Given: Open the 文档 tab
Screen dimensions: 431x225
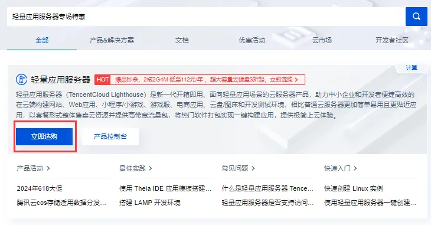Looking at the screenshot, I should tap(182, 40).
